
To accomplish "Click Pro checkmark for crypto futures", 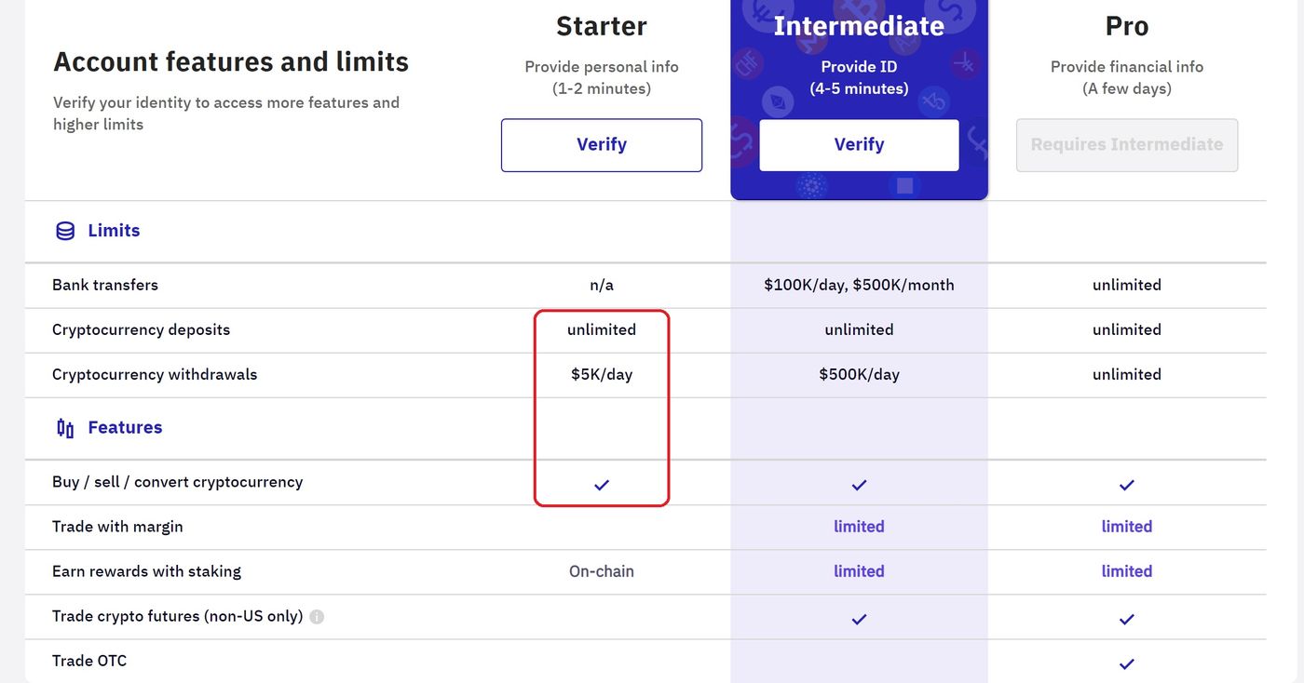I will pyautogui.click(x=1127, y=619).
